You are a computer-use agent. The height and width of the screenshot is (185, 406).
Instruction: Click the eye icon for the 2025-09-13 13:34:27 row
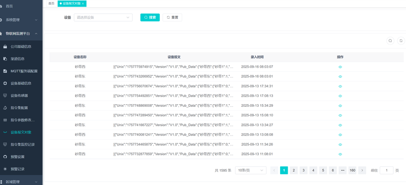(x=340, y=125)
